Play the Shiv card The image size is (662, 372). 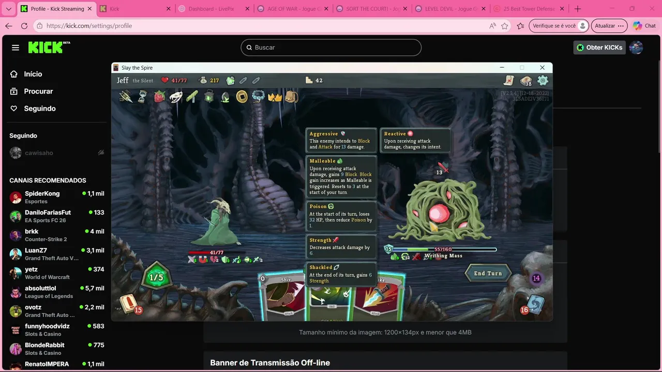coord(283,297)
